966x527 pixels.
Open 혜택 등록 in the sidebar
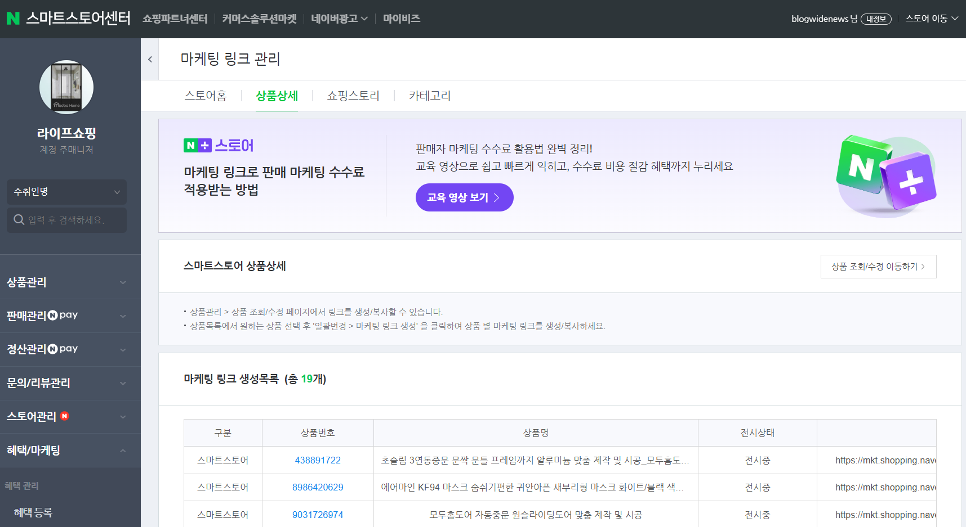coord(33,512)
